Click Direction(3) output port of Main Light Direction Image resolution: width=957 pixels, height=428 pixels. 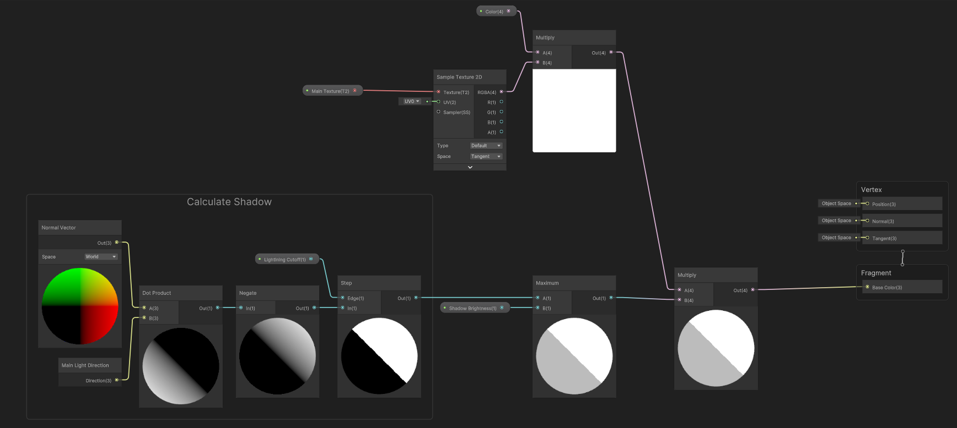point(117,380)
